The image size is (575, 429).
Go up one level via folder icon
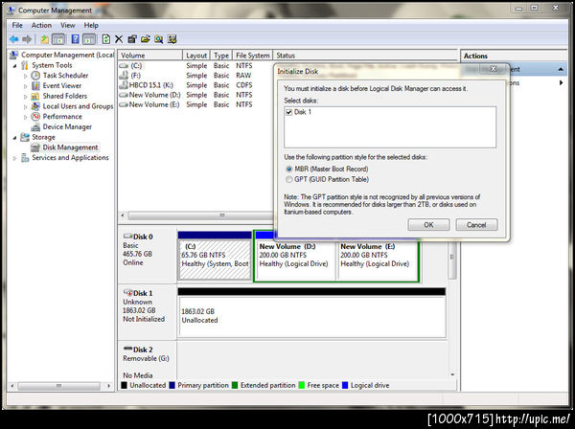(45, 39)
